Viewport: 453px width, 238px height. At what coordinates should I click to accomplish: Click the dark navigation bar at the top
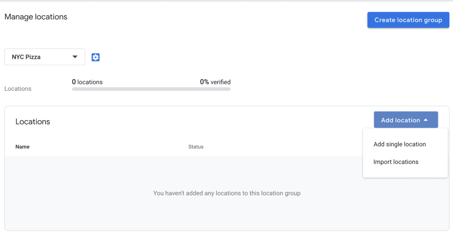(226, 1)
